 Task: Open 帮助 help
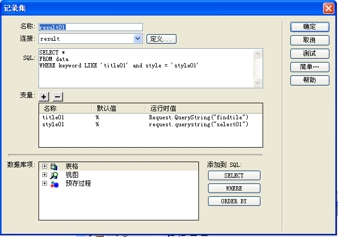[309, 80]
